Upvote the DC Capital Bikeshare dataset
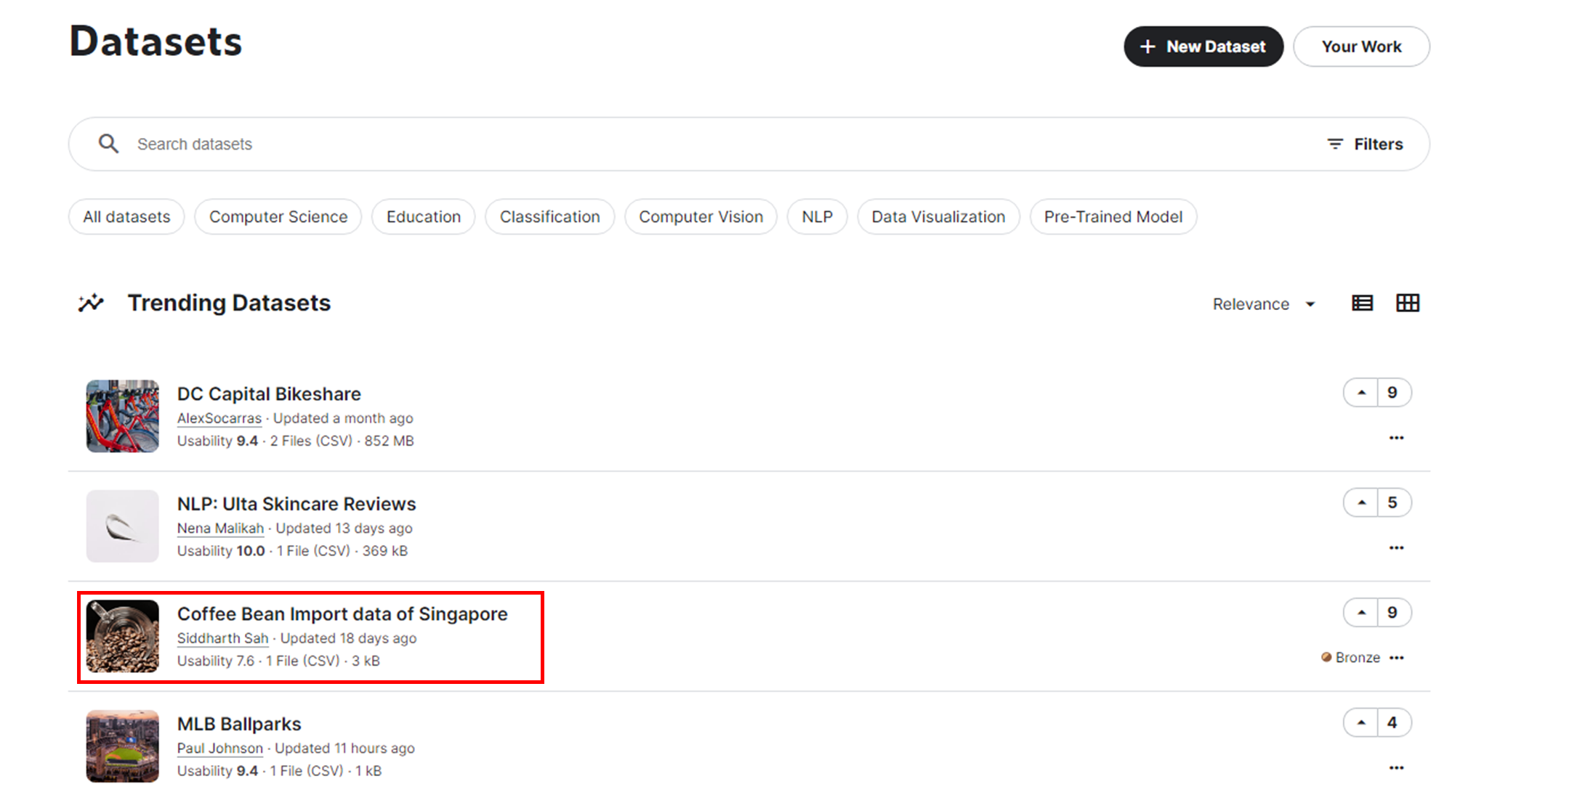 pos(1361,393)
